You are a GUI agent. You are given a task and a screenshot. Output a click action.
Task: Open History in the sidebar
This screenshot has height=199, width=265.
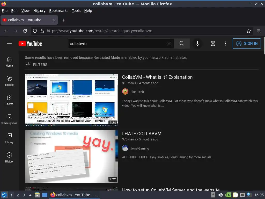(x=9, y=158)
